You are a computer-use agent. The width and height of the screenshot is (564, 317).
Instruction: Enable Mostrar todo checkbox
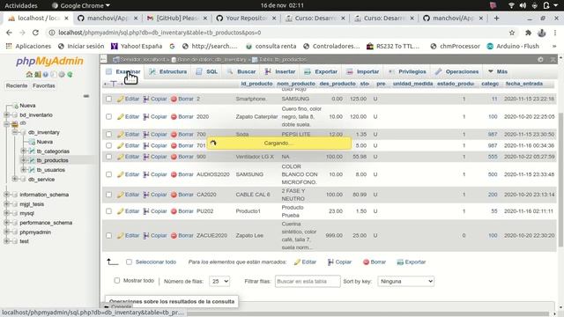coord(116,280)
